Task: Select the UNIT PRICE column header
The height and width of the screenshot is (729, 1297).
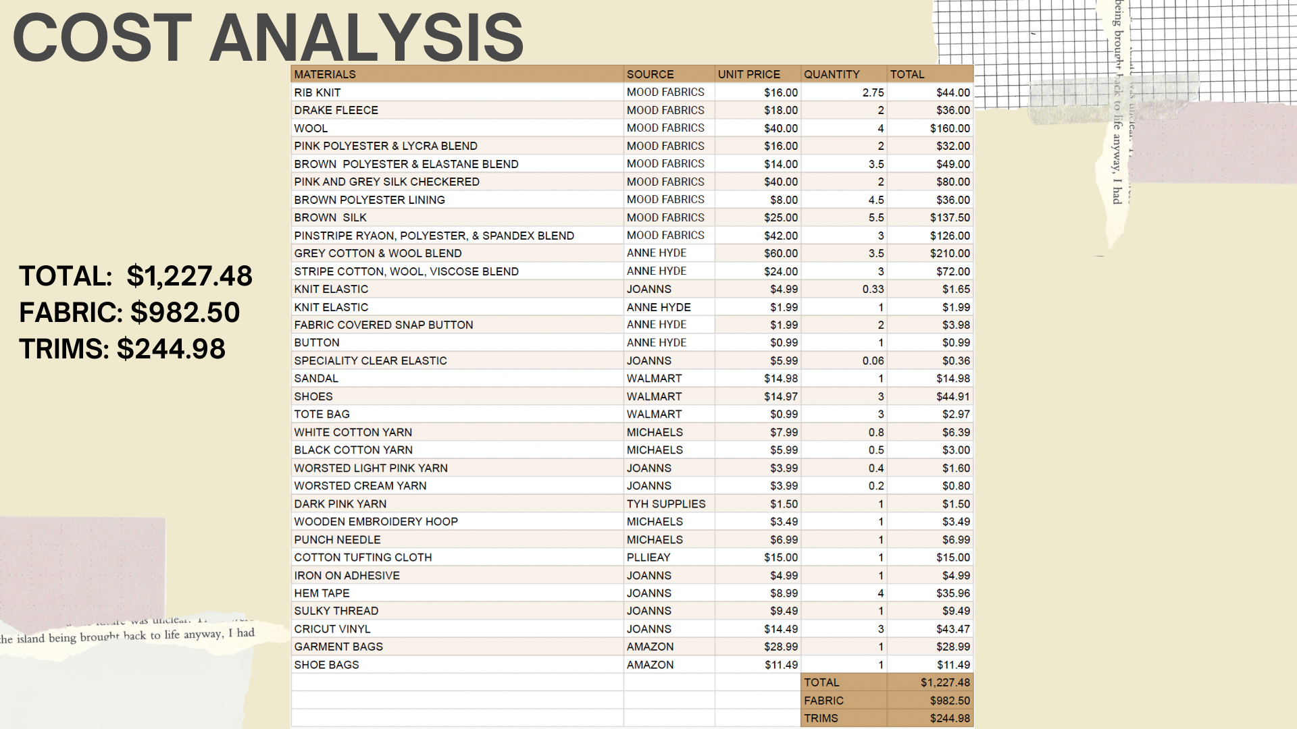Action: [758, 74]
